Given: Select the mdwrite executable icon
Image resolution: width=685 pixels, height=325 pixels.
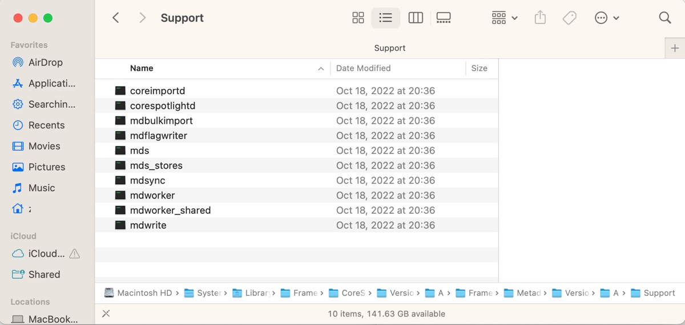Looking at the screenshot, I should tap(120, 225).
